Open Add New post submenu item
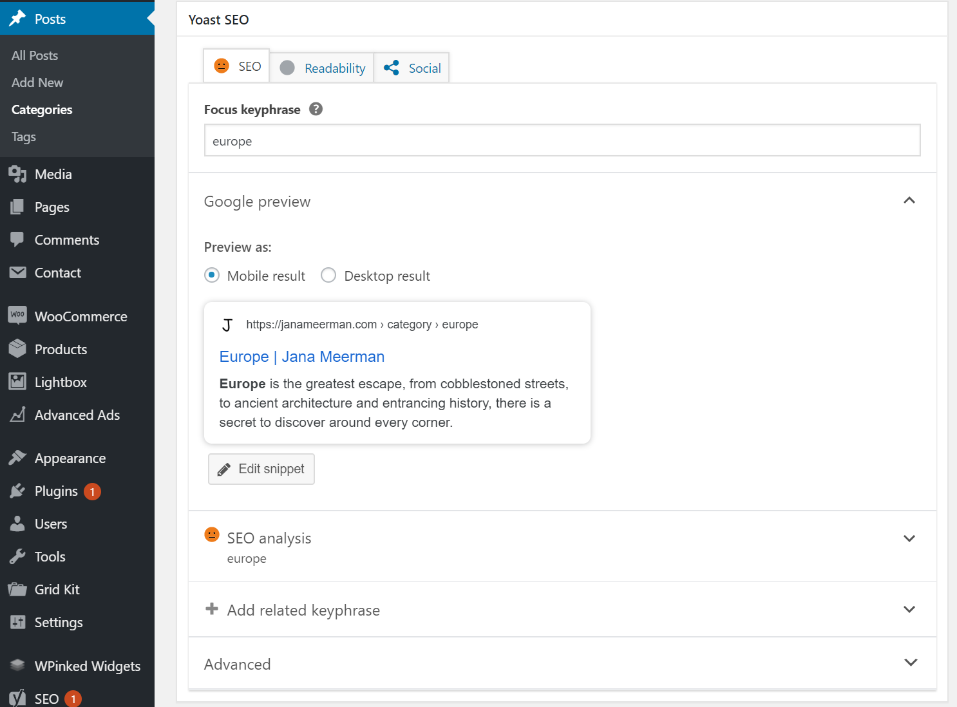Image resolution: width=957 pixels, height=707 pixels. (x=37, y=82)
